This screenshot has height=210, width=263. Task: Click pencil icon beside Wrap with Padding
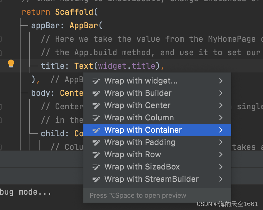(96, 142)
